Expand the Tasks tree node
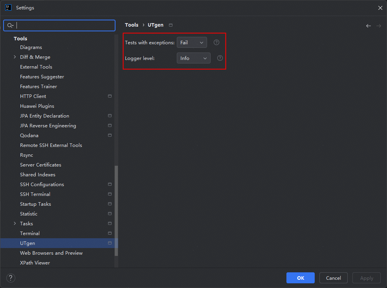Viewport: 387px width, 288px height. pos(15,224)
